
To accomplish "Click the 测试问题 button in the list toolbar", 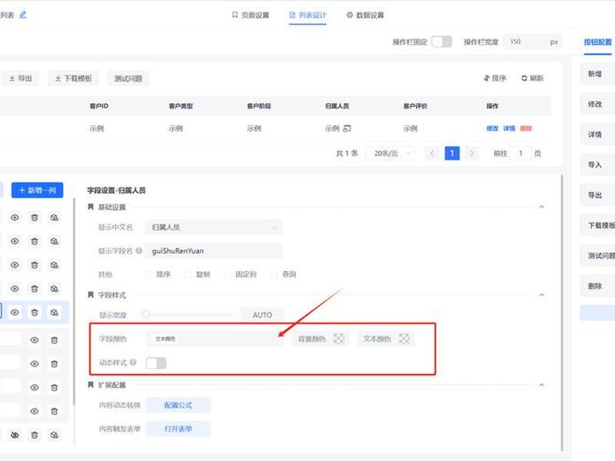I will [x=128, y=78].
